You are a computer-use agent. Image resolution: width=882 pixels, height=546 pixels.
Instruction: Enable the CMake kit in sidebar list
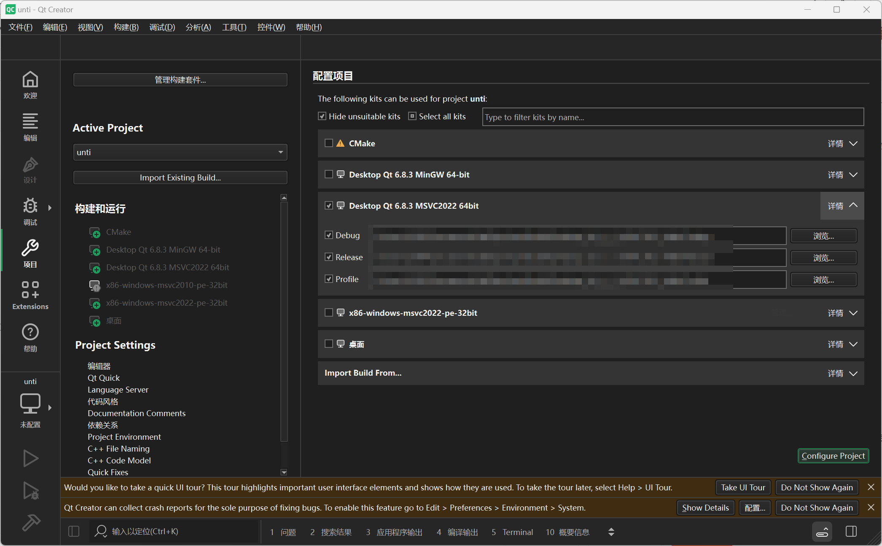tap(95, 232)
